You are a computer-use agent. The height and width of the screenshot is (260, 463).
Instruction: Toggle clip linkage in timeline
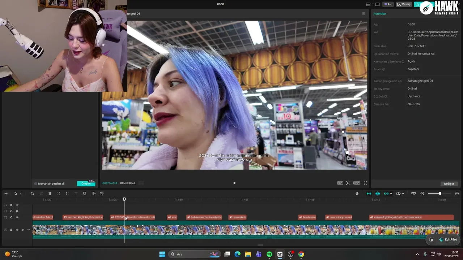[x=386, y=194]
